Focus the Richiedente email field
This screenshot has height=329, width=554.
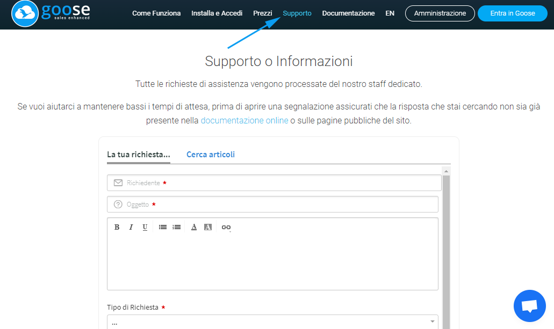click(x=274, y=183)
